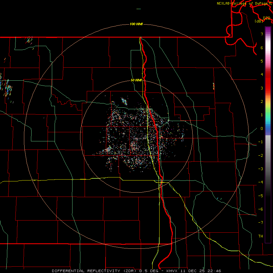Pick the "-1" tick label on the legend
This screenshot has height=273, width=273.
(x=261, y=142)
